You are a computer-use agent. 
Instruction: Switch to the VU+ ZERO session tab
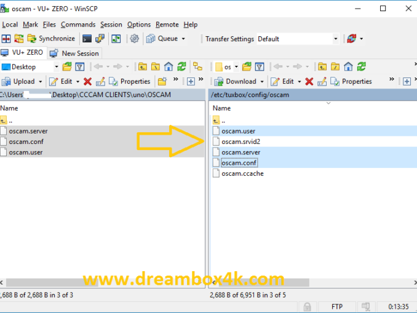click(22, 53)
